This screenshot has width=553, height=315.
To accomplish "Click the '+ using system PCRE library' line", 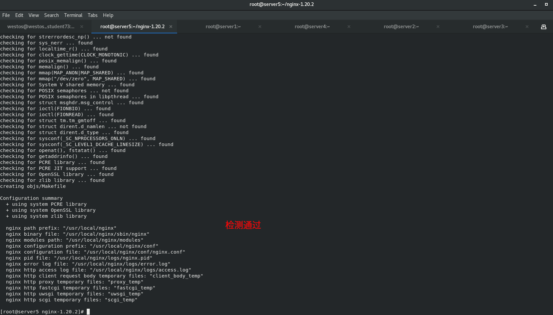I will 46,204.
